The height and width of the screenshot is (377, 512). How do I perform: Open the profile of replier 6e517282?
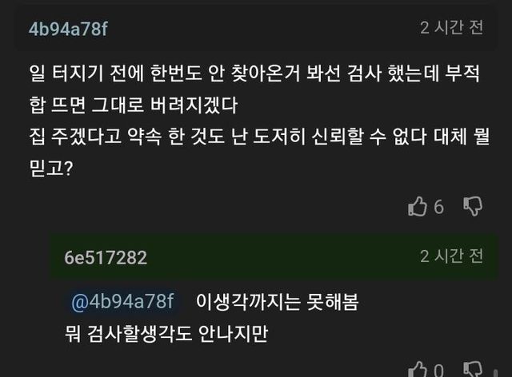106,257
